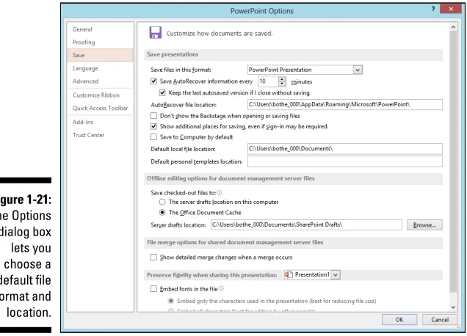The image size is (467, 336).
Task: Click Offline editing options section header
Action: (293, 178)
